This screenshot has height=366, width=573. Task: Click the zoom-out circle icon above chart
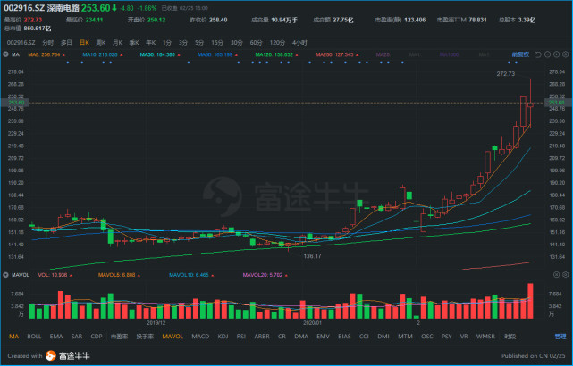(547, 54)
